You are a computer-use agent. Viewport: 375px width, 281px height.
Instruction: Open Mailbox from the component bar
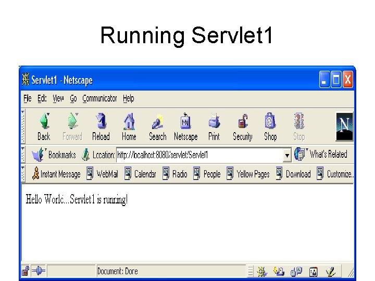coord(279,272)
